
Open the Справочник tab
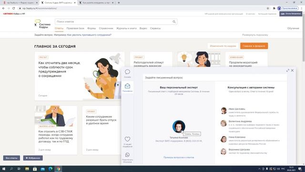coord(106,28)
